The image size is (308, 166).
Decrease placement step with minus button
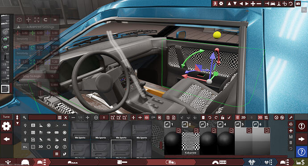coord(73,117)
